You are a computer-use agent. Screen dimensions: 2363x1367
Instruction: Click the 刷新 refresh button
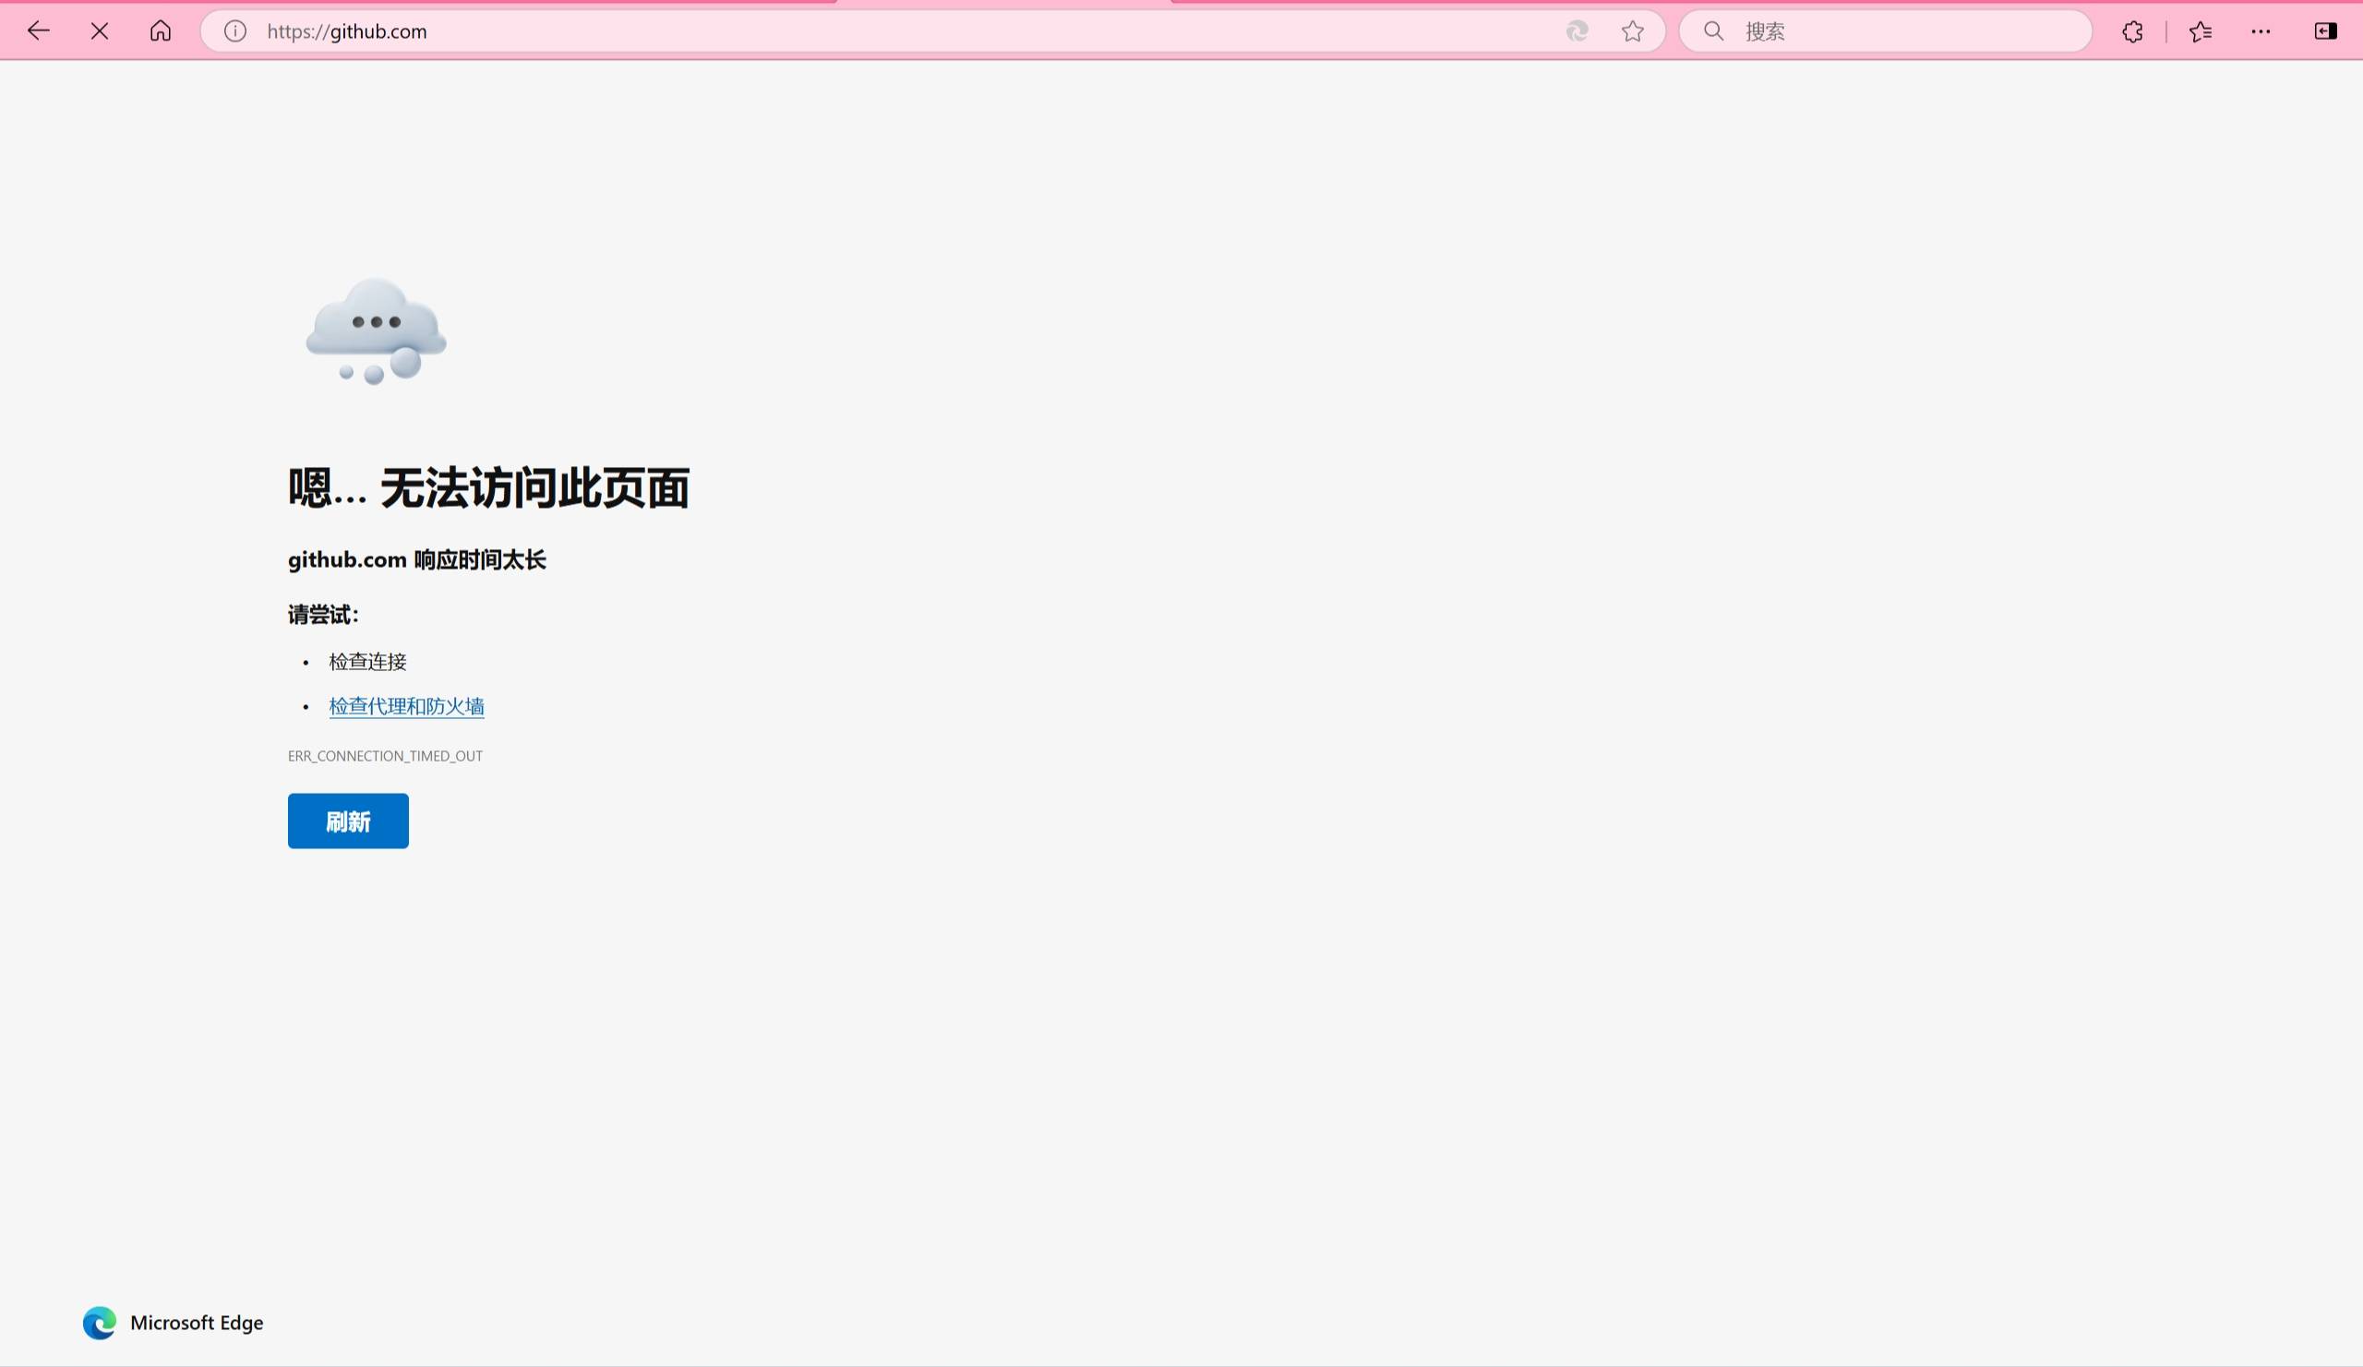pos(348,821)
